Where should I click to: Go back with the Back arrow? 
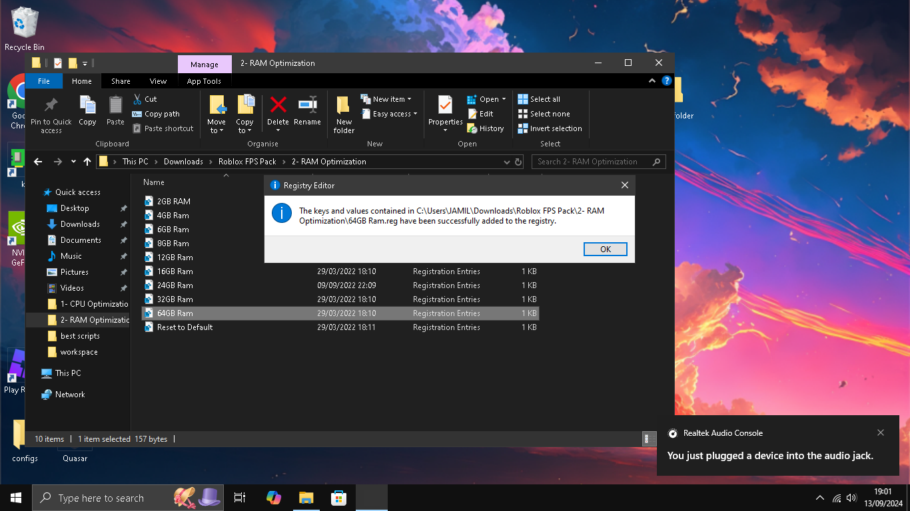point(38,162)
